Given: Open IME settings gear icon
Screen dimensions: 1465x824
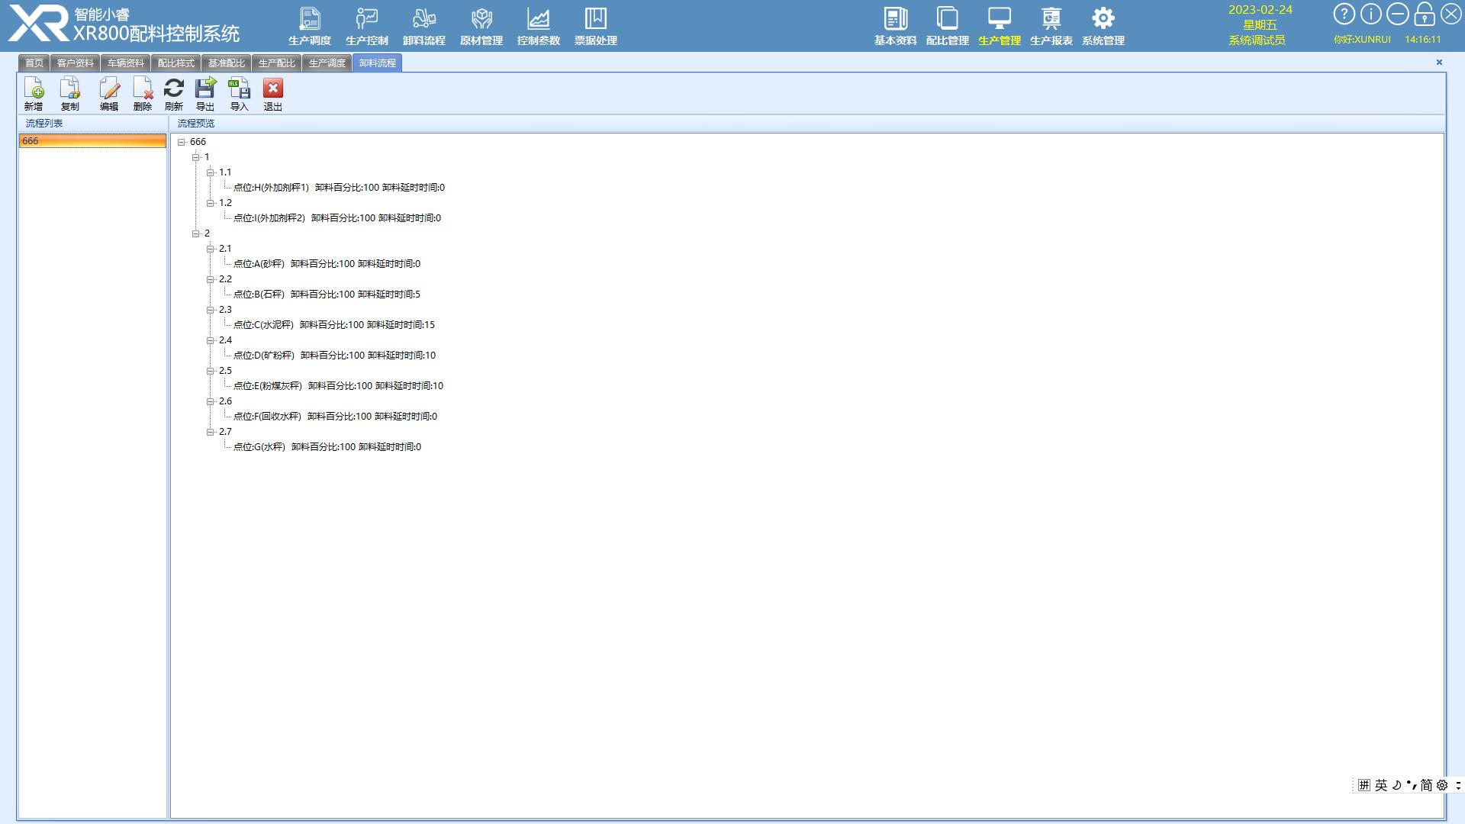Looking at the screenshot, I should (x=1441, y=785).
